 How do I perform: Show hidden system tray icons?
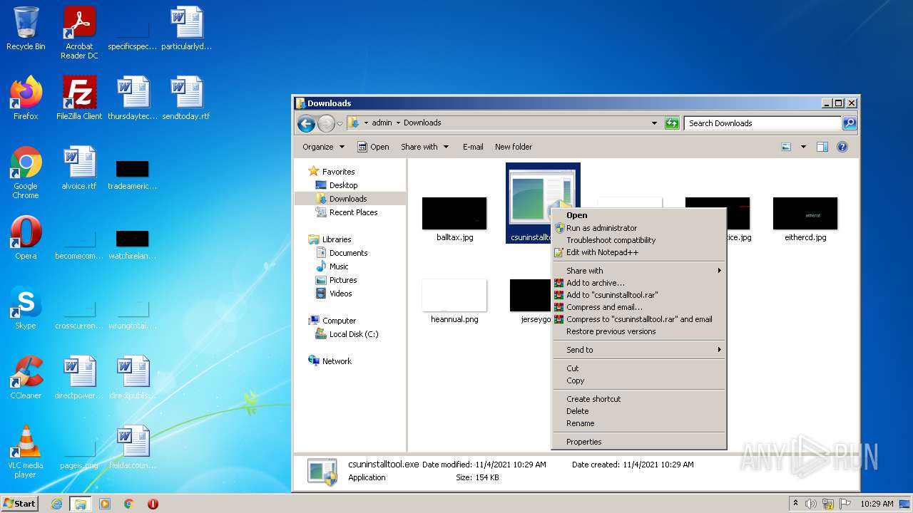point(796,504)
